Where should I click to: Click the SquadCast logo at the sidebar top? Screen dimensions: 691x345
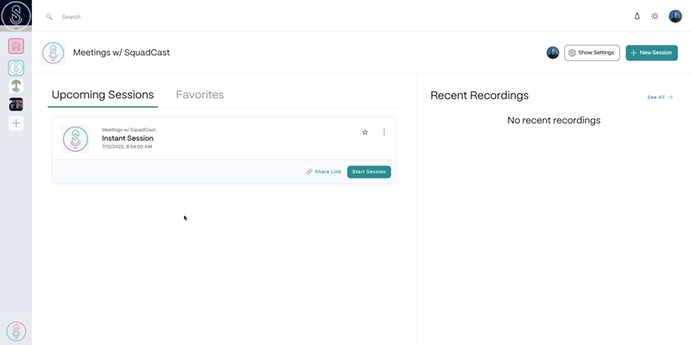tap(16, 16)
